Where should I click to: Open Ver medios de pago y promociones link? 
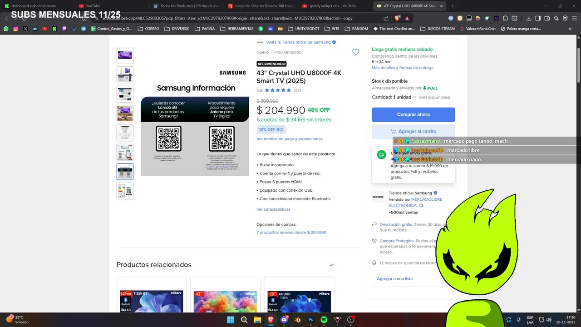(x=290, y=139)
